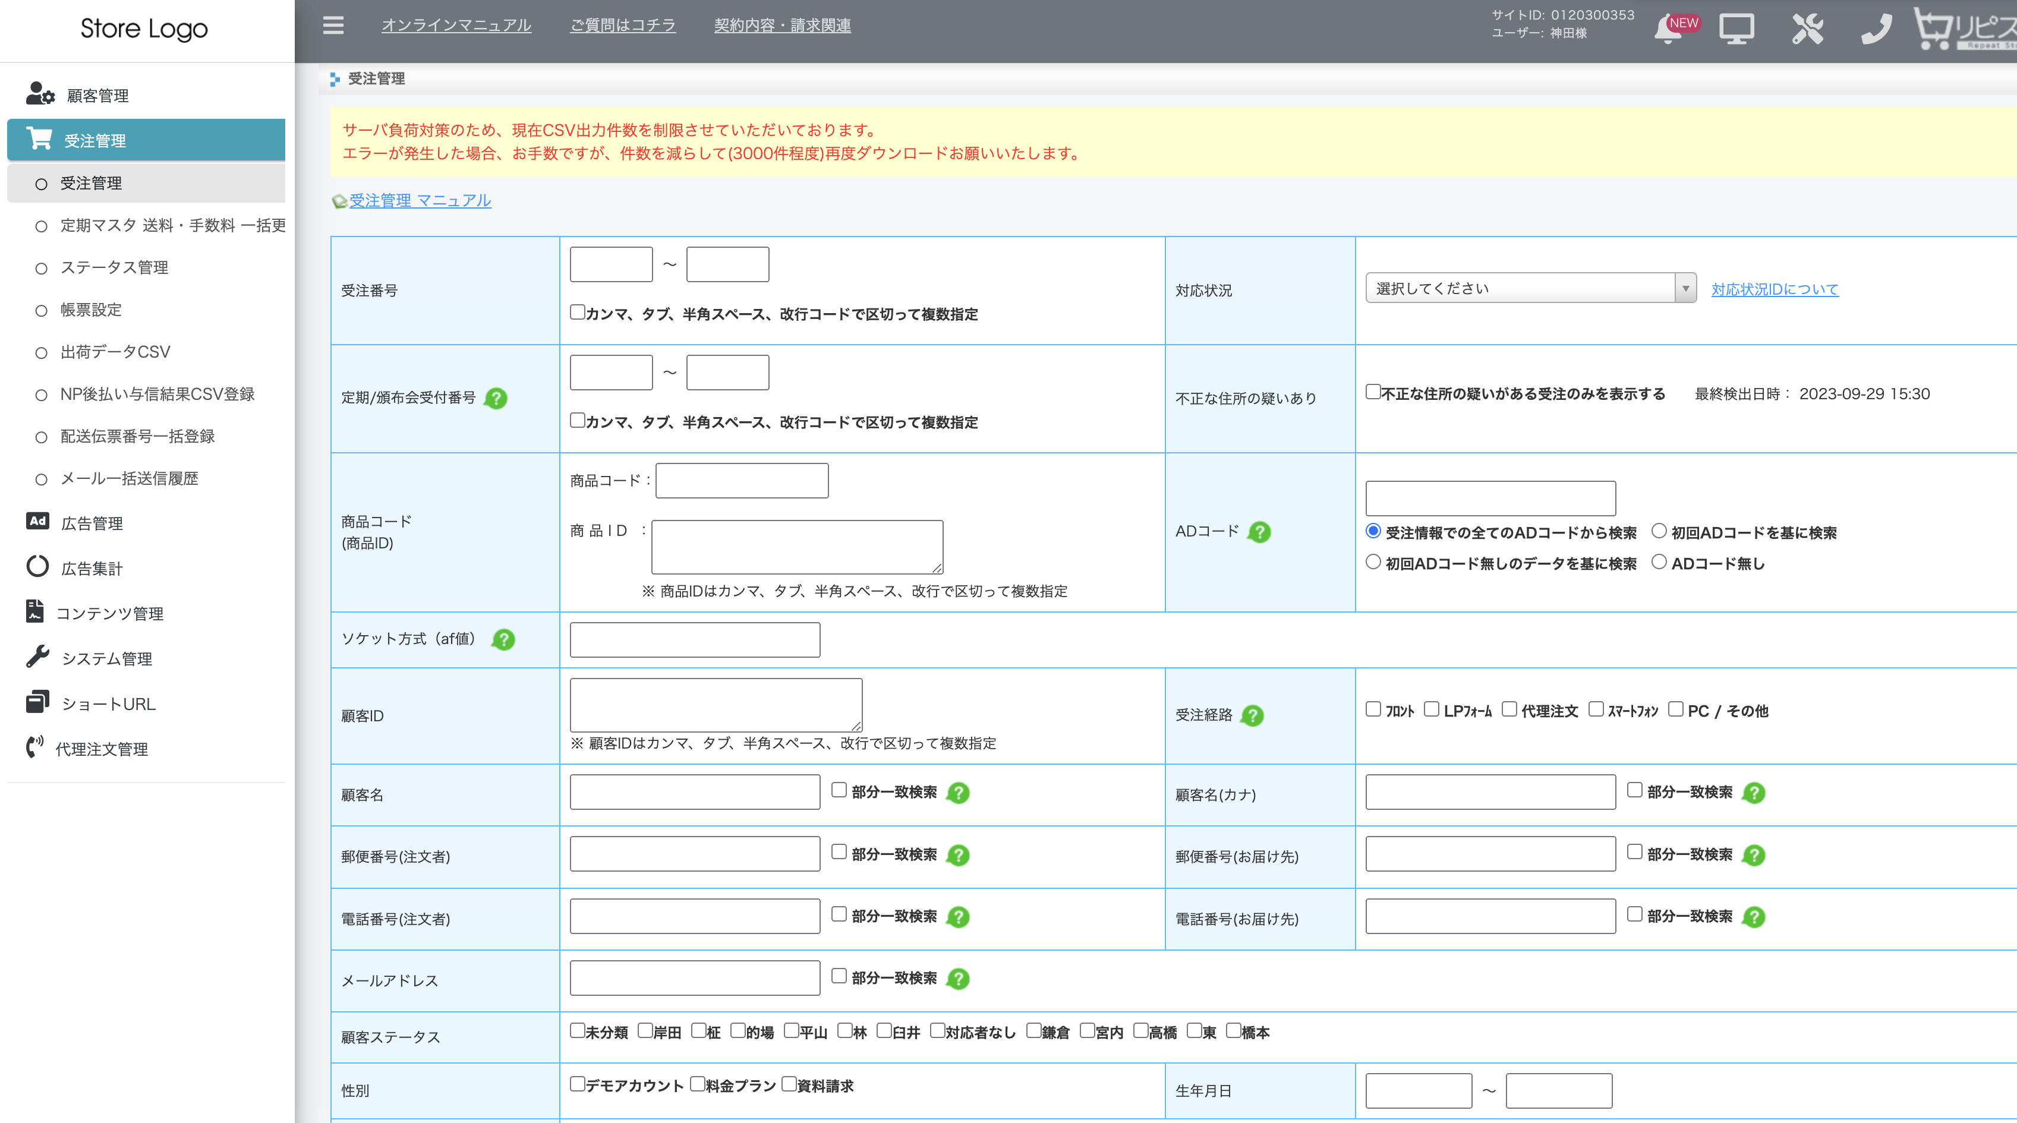Open ステータス管理 submenu item

click(114, 268)
